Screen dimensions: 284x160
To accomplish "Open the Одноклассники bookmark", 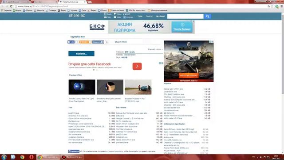I will point(116,10).
